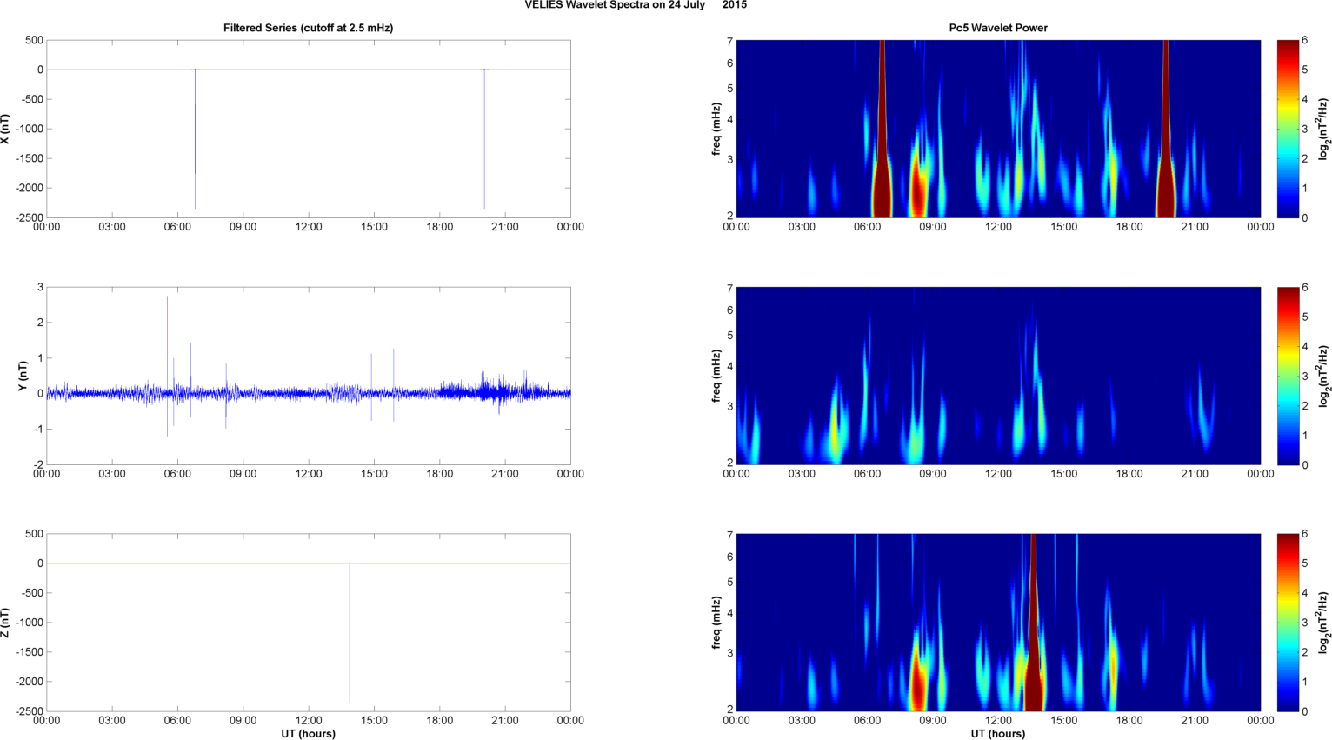Click the 'Pc5 Wavelet Power' heading
This screenshot has width=1332, height=740.
[998, 28]
